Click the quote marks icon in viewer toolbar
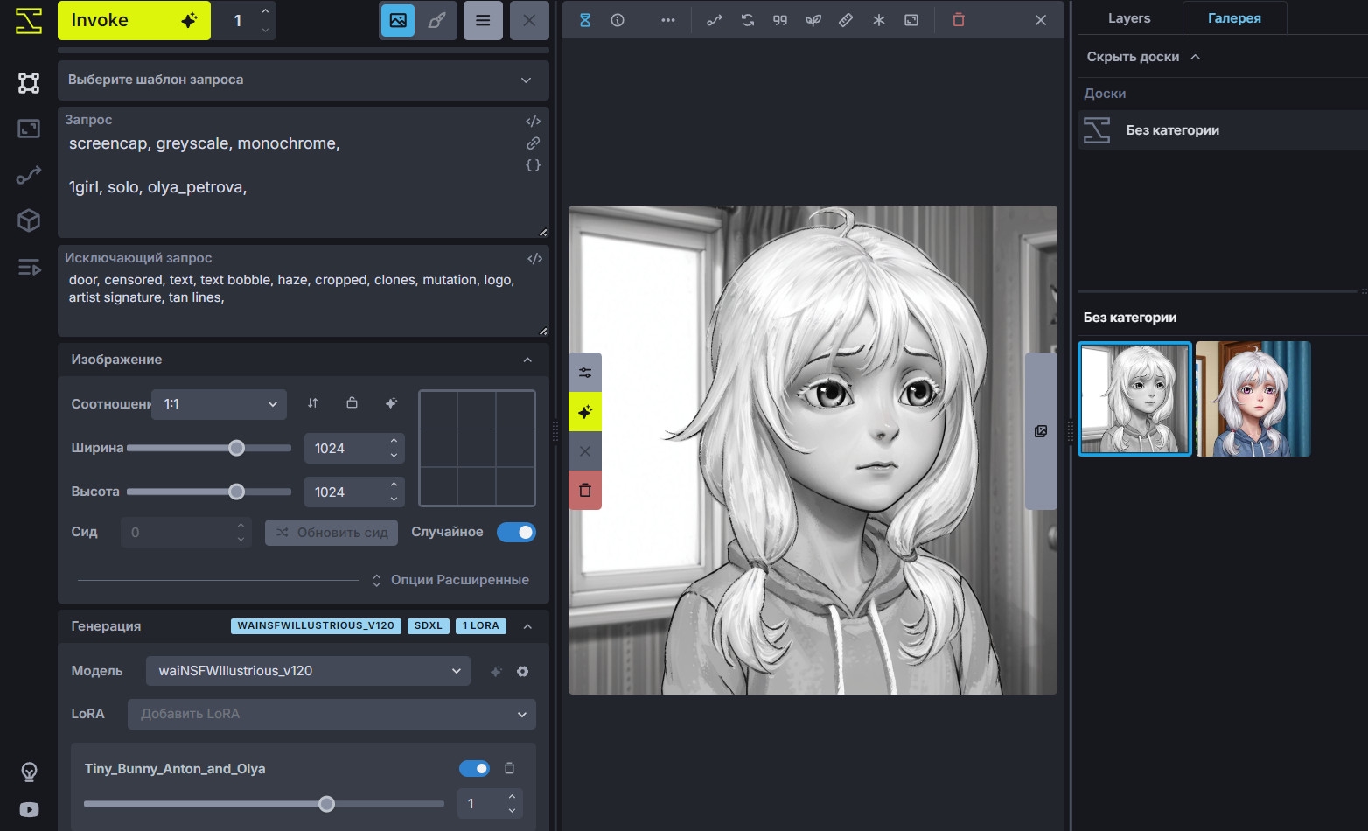Screen dimensions: 1368x831 tap(780, 20)
